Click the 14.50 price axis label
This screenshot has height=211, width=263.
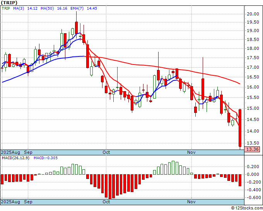pos(253,120)
